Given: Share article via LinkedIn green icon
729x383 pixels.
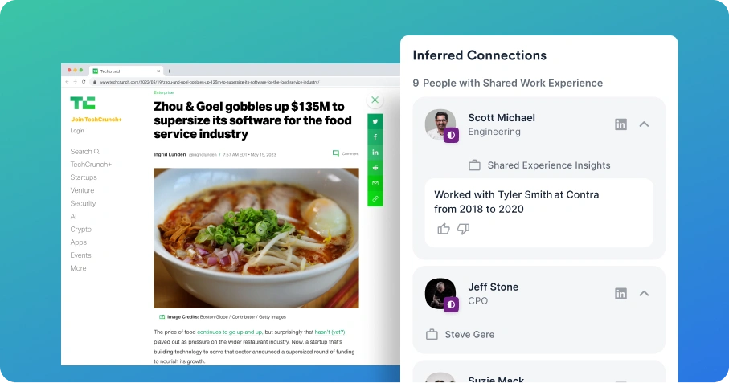Looking at the screenshot, I should 375,153.
